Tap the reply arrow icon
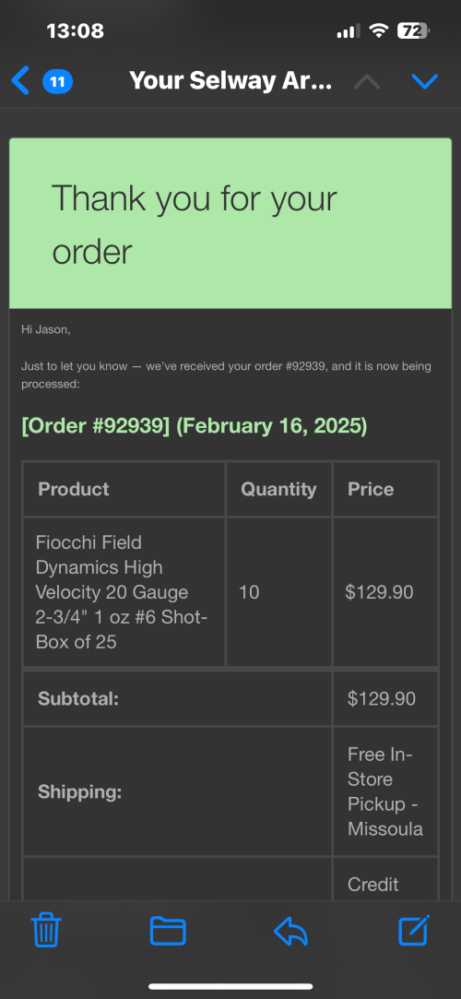The image size is (461, 999). 291,932
